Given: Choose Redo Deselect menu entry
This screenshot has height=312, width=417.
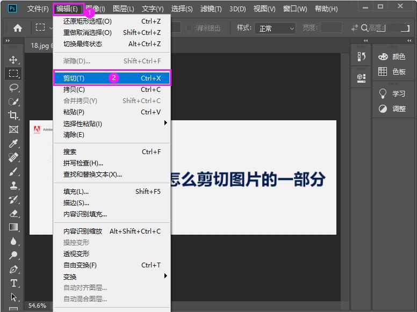Looking at the screenshot, I should click(x=112, y=32).
